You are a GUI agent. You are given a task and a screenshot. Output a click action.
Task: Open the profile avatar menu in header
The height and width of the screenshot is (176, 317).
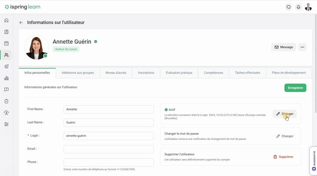point(308,7)
